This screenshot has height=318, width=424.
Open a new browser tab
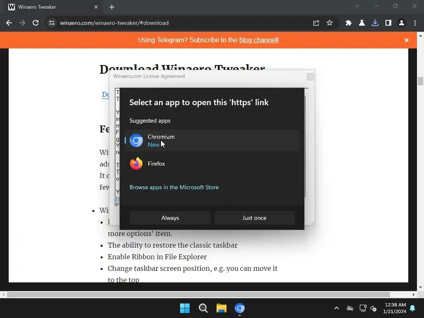click(112, 7)
